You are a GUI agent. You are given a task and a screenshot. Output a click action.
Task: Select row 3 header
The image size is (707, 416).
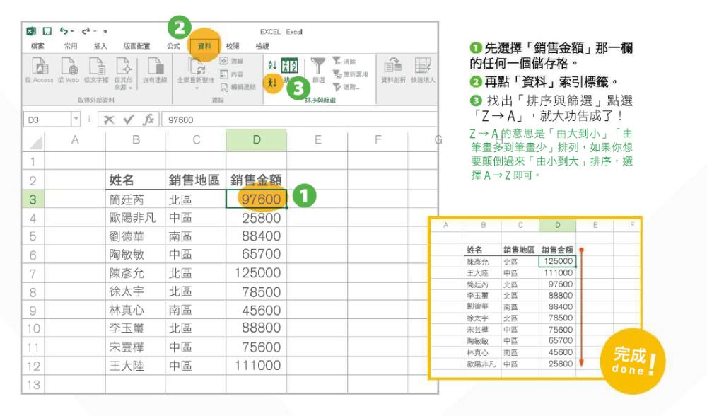(33, 199)
